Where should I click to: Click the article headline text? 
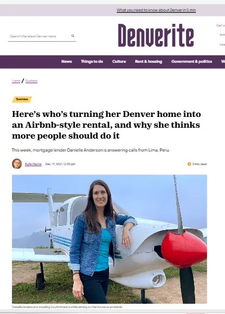coord(106,125)
